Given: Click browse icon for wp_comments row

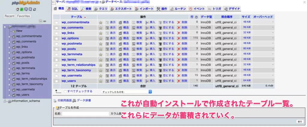Looking at the screenshot, I should 107,28.
